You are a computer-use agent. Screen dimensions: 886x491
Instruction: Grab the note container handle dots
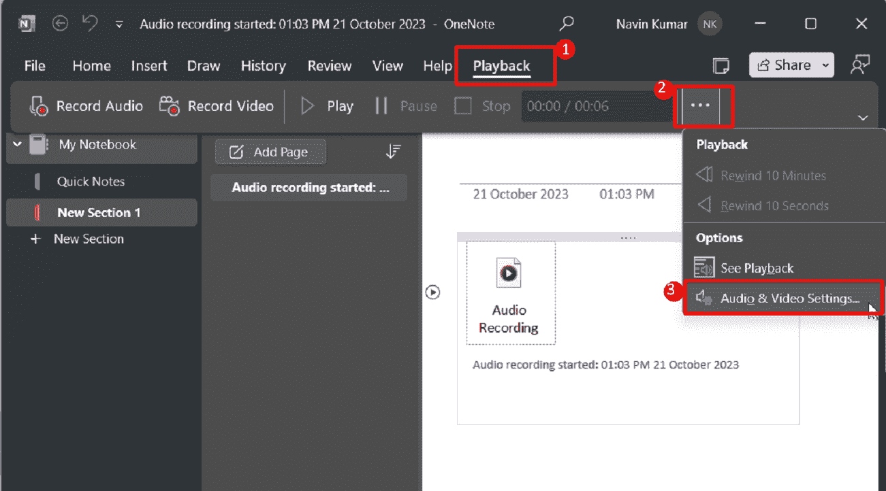click(x=628, y=237)
